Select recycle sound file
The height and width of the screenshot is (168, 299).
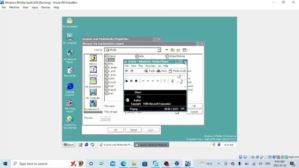[110, 82]
